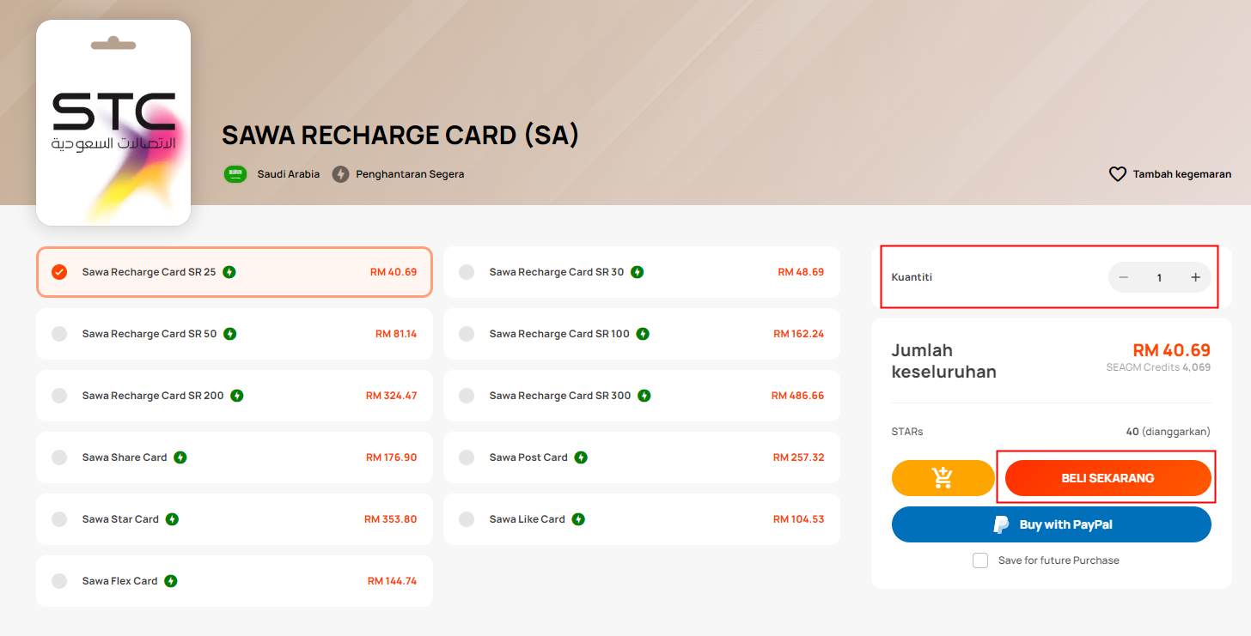
Task: Click the Penghantaran Segera lightning icon
Action: pos(341,174)
